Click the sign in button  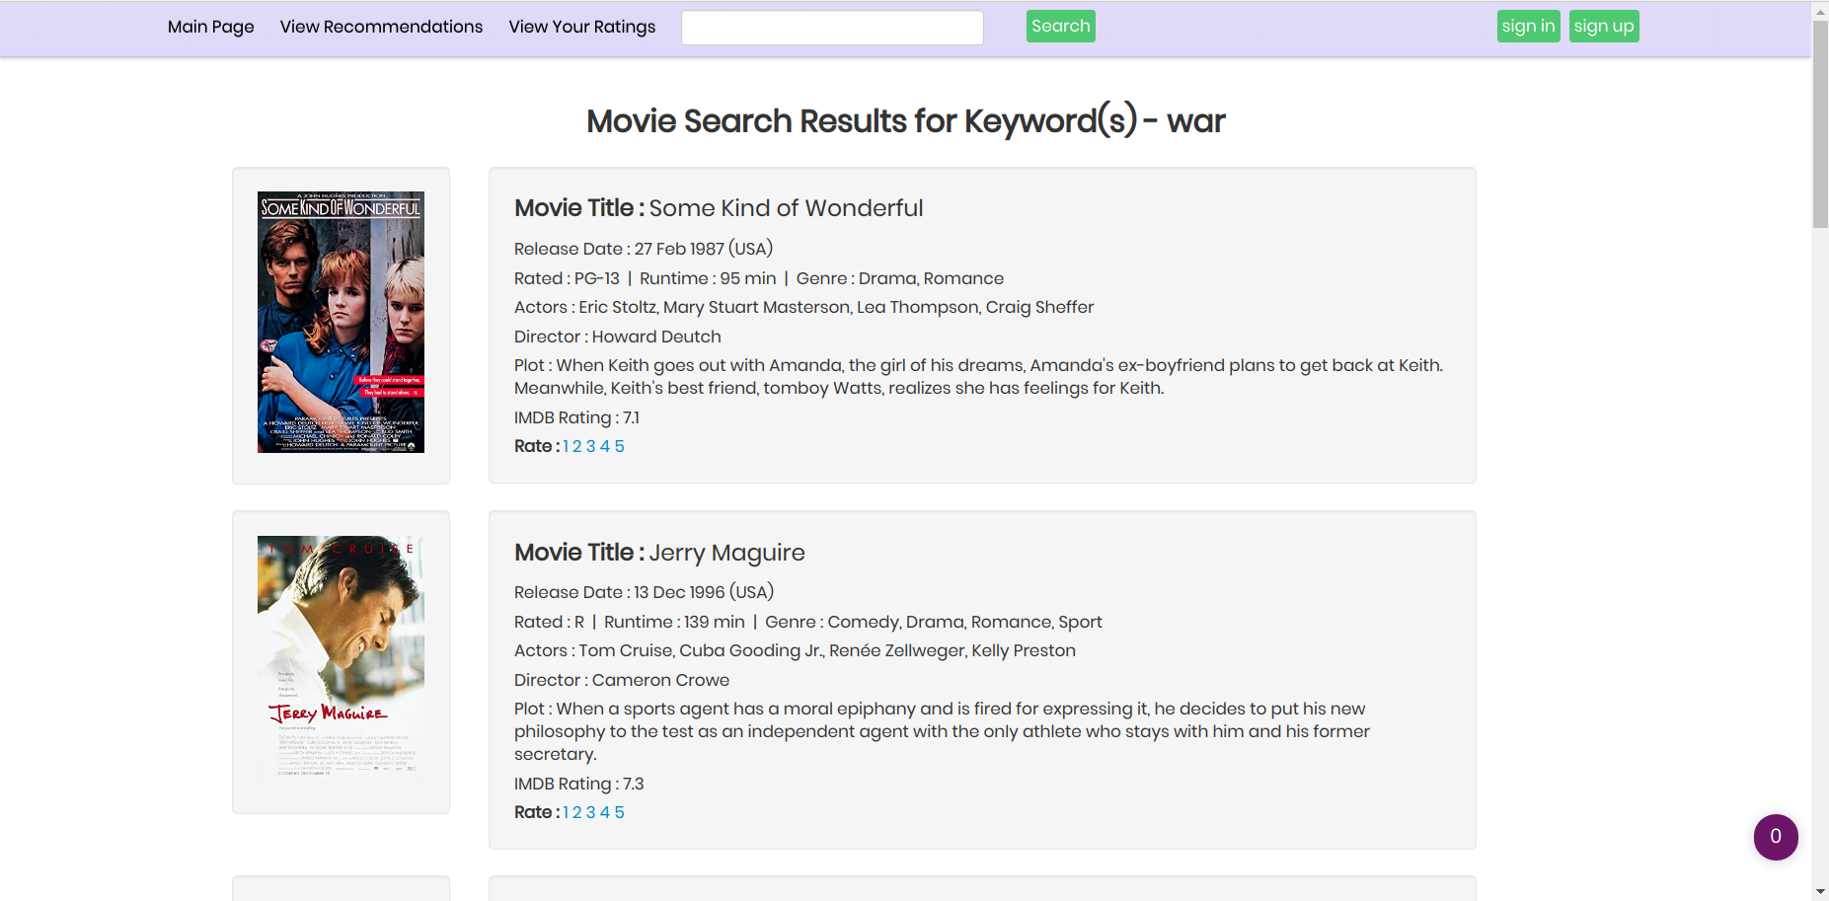(x=1527, y=27)
